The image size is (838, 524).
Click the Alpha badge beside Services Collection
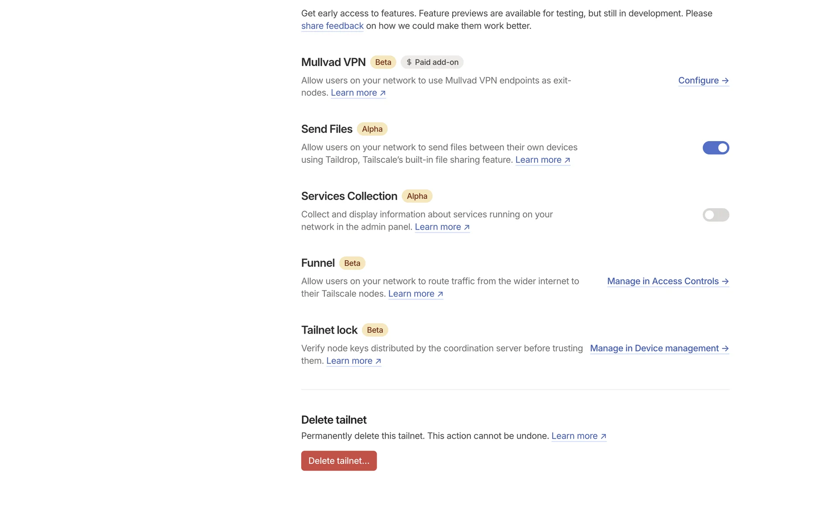pos(417,196)
